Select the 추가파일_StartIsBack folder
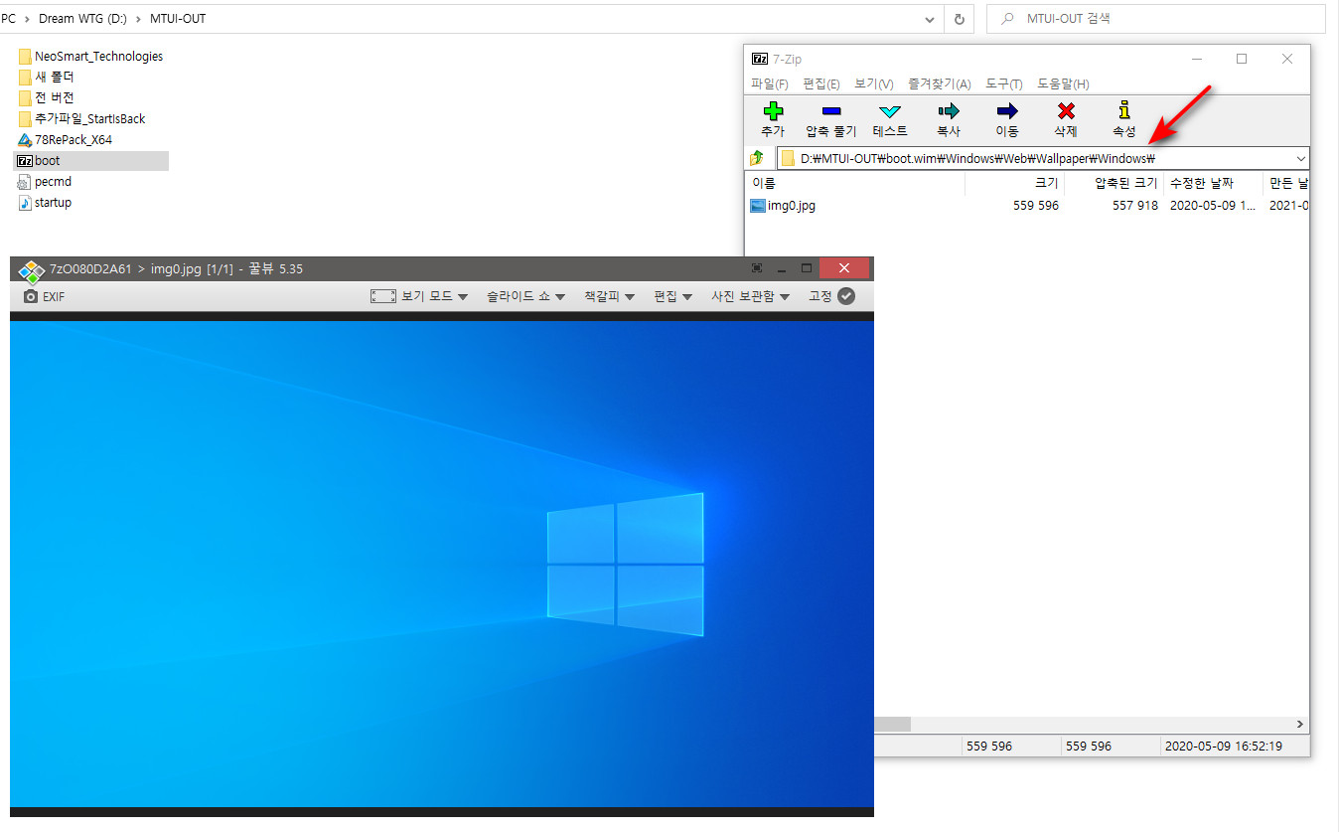Viewport: 1339px width, 832px height. tap(81, 118)
